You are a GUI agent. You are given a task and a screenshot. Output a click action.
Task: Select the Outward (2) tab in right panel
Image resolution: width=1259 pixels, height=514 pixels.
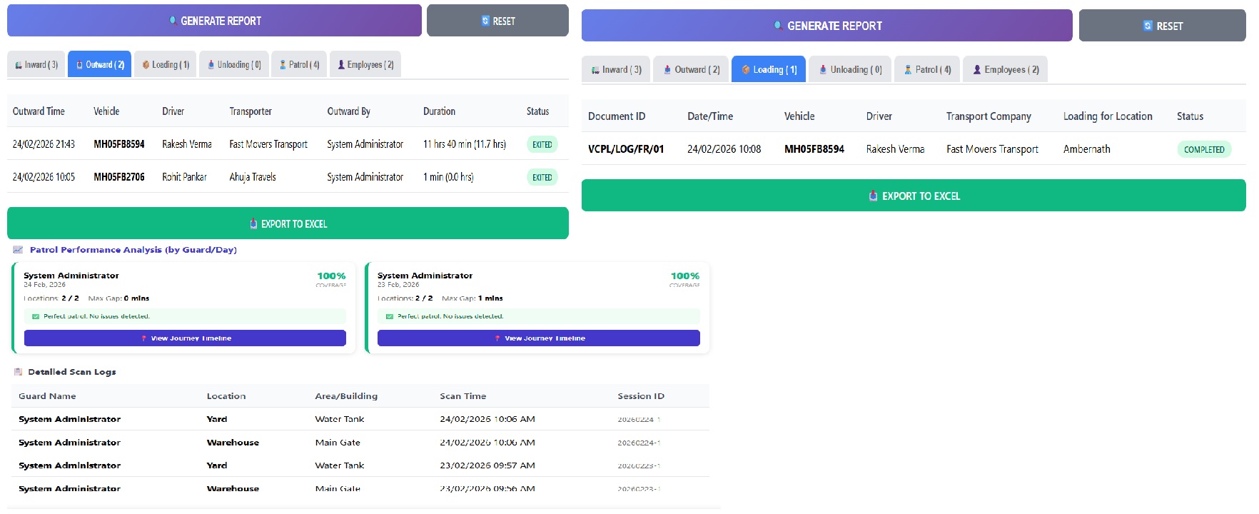coord(691,69)
